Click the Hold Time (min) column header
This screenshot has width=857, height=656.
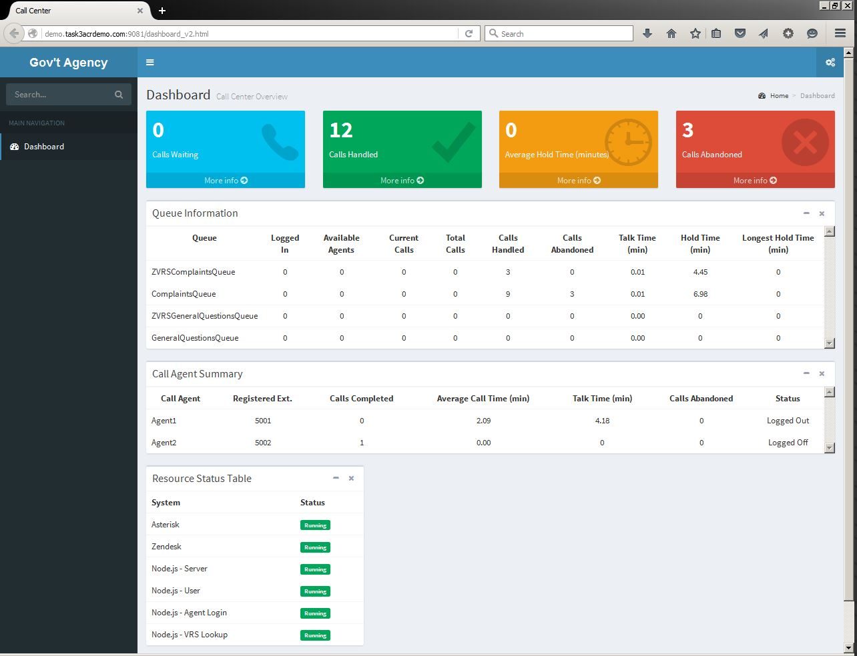[700, 244]
